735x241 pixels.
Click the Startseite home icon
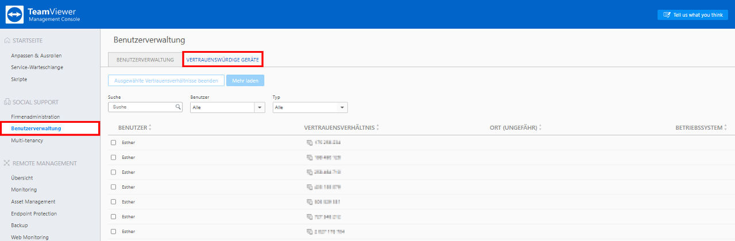tap(7, 40)
